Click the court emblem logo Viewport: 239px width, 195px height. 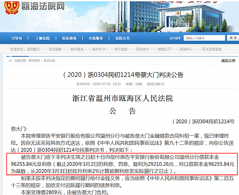(12, 8)
